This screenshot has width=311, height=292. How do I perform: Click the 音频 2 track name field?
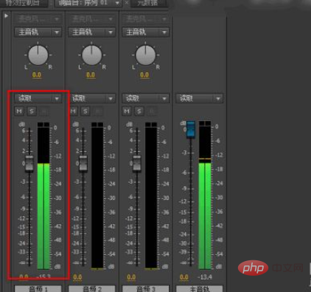click(x=91, y=288)
